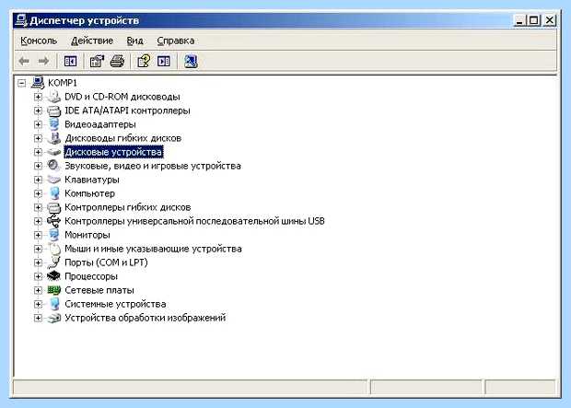Viewport: 571px width, 408px height.
Task: Click Scan for hardware changes icon
Action: point(191,61)
